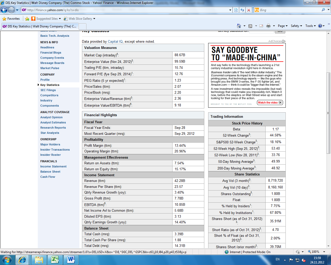The image size is (331, 265).
Task: Click the Bing search magnifier icon
Action: tap(323, 10)
